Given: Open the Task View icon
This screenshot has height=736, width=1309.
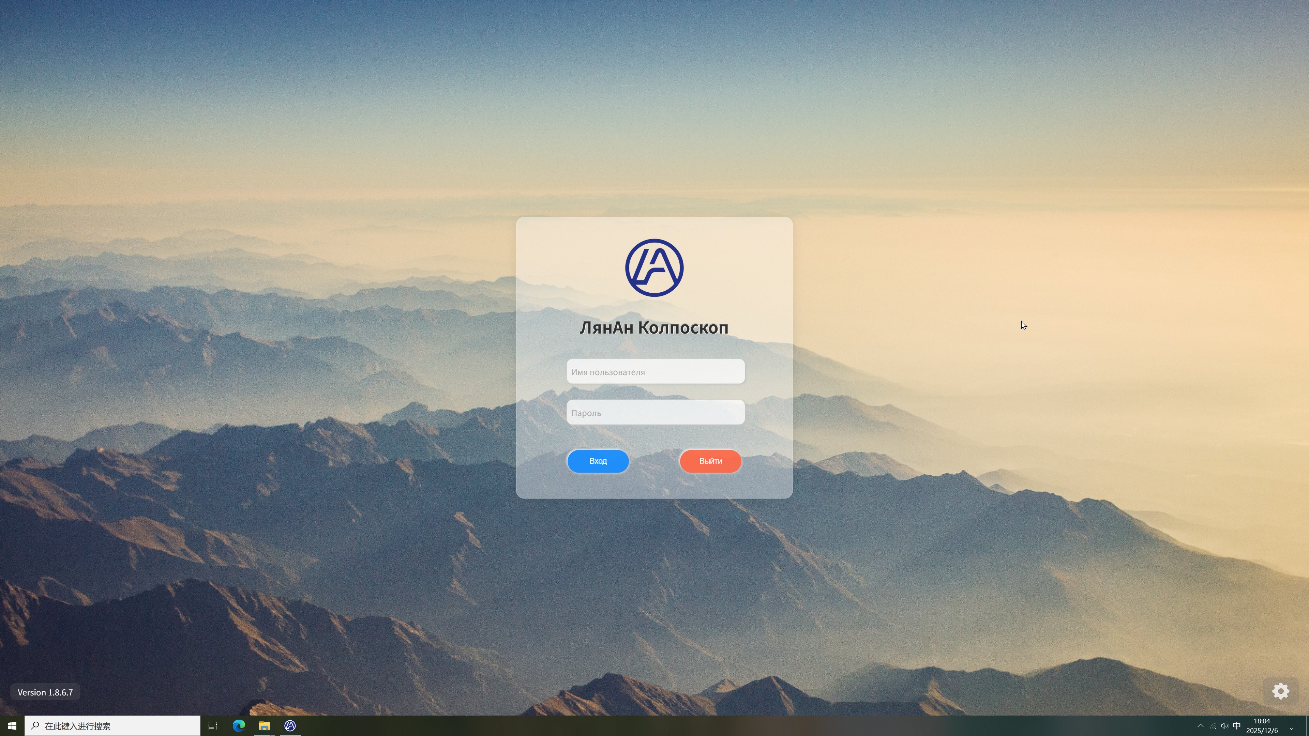Looking at the screenshot, I should [x=212, y=726].
